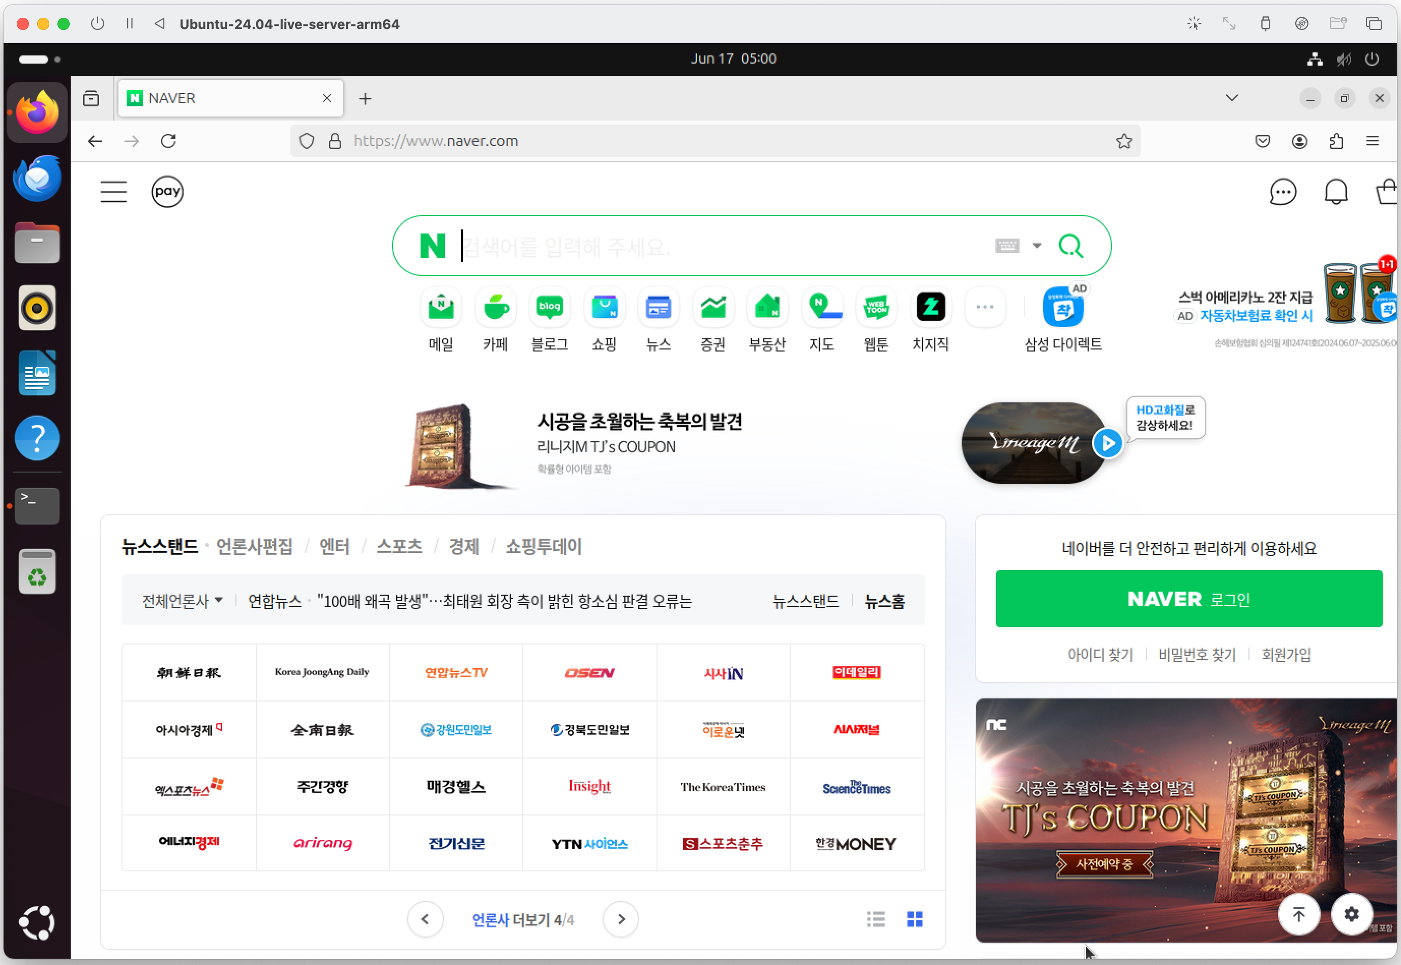Switch to the 스포츠 tab
The image size is (1401, 965).
(x=399, y=546)
